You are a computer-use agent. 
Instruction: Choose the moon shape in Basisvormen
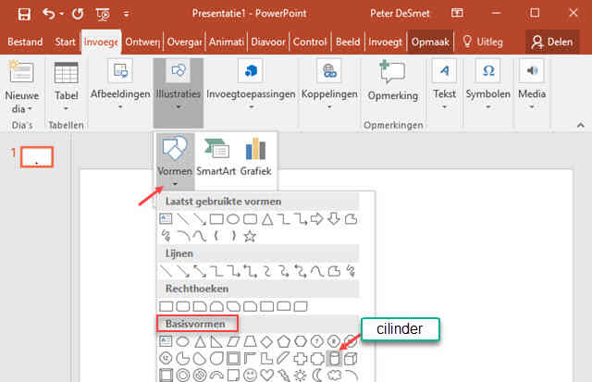coord(317,376)
